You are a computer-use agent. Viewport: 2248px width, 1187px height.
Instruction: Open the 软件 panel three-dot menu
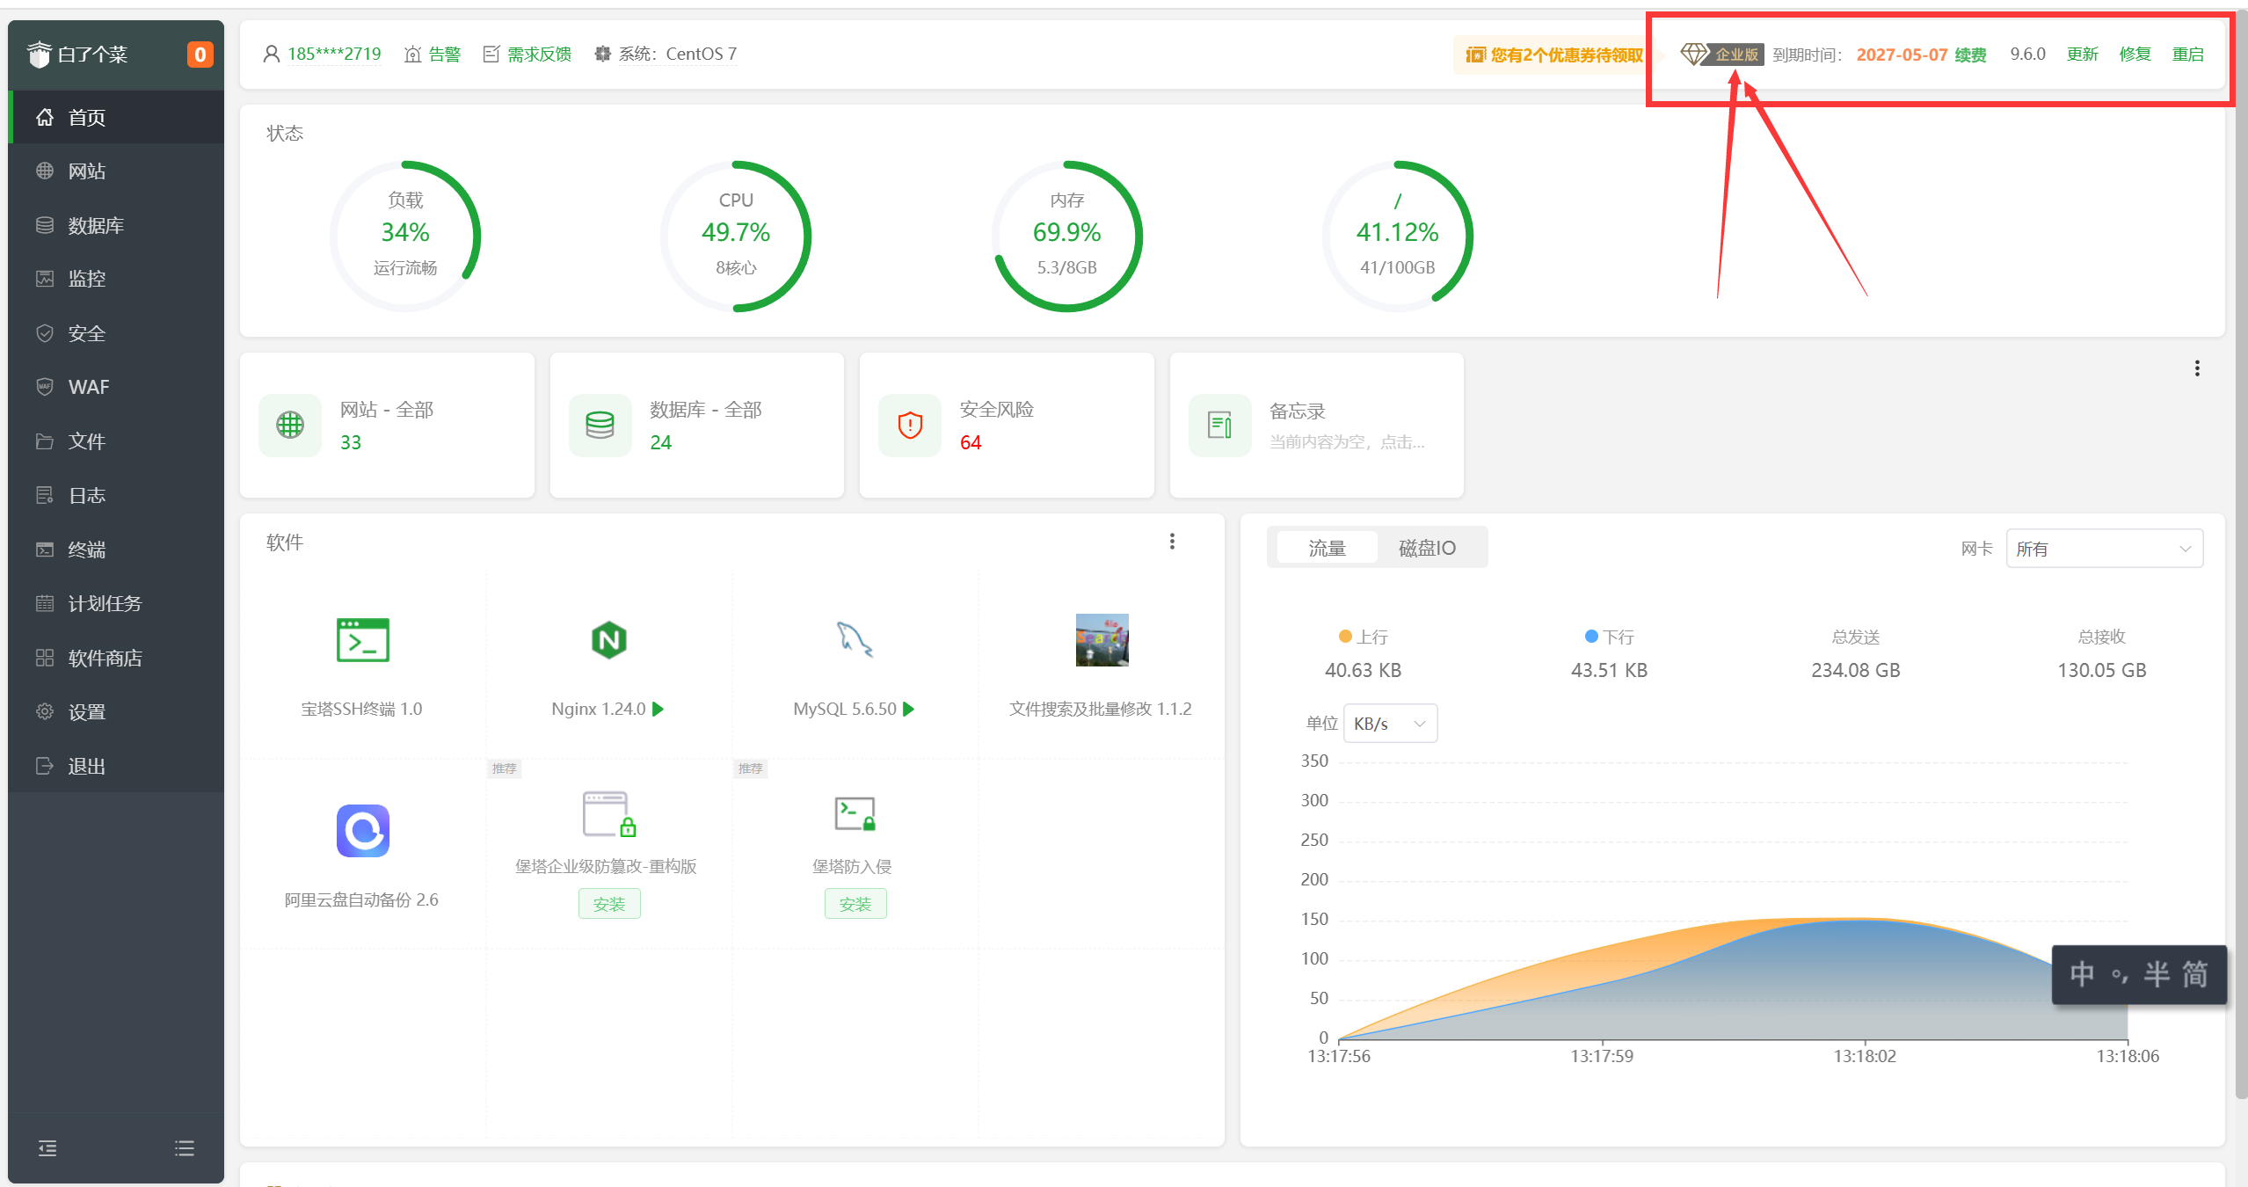(1172, 542)
